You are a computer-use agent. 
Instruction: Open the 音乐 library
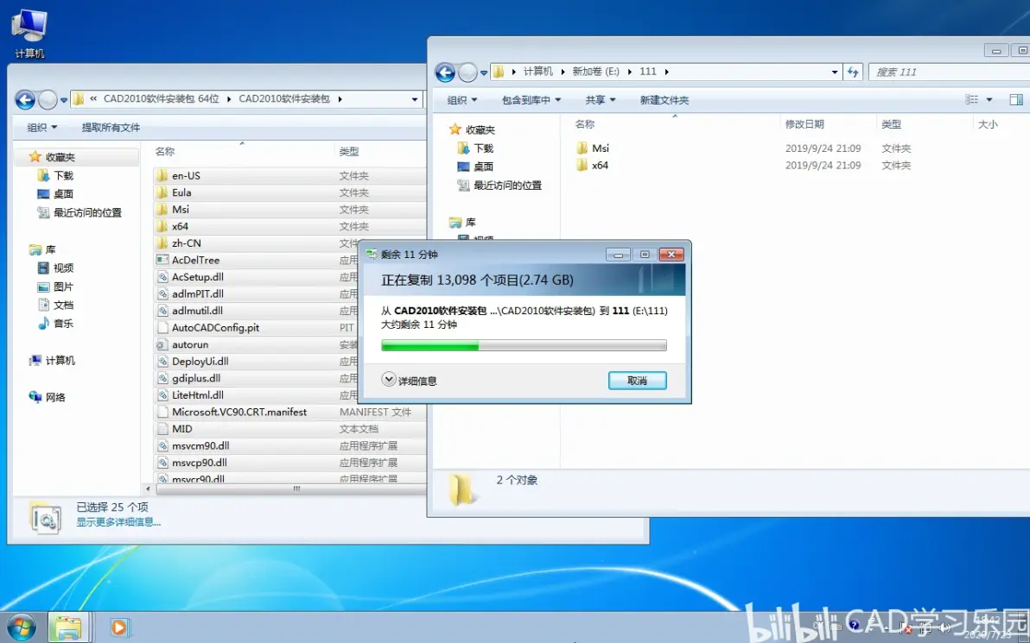pyautogui.click(x=64, y=324)
